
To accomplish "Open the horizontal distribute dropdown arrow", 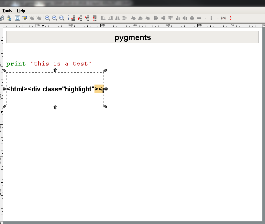I will pyautogui.click(x=205, y=18).
